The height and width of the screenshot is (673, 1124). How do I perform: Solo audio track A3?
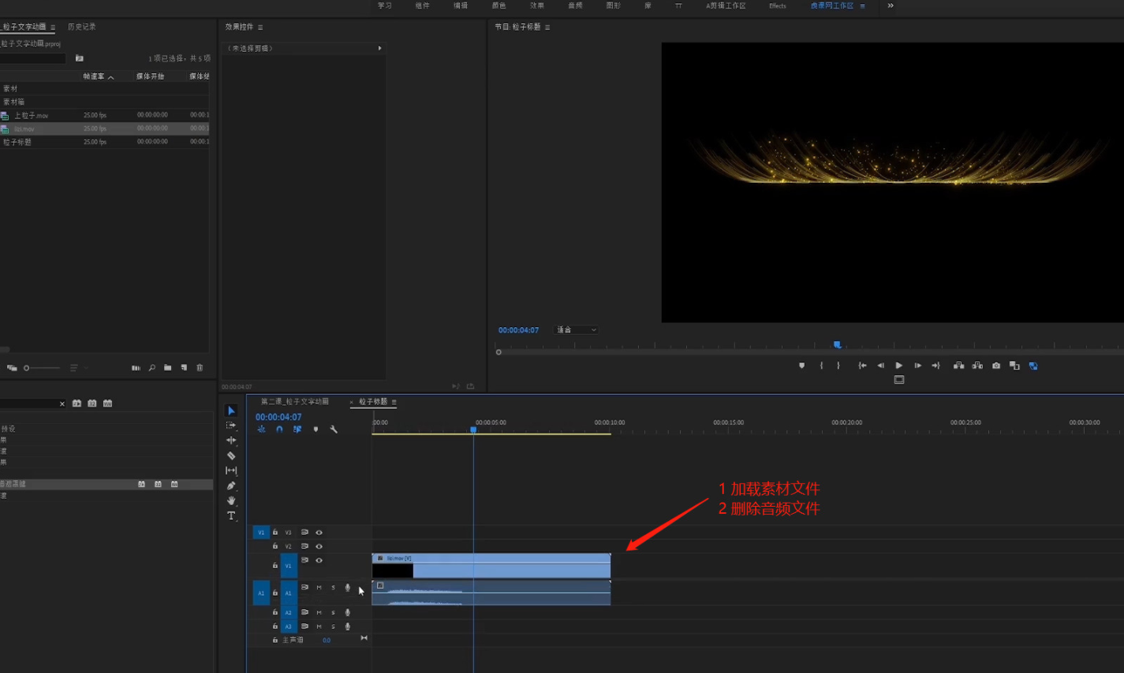(333, 627)
